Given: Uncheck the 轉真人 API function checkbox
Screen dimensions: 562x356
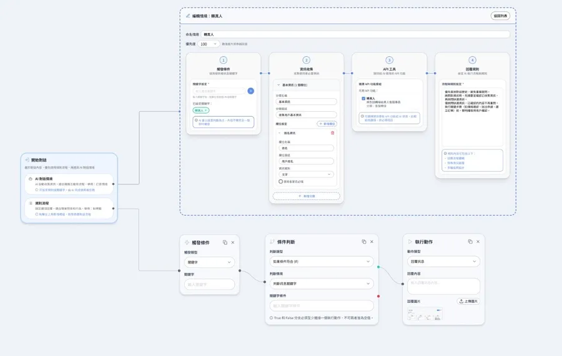Looking at the screenshot, I should [363, 98].
